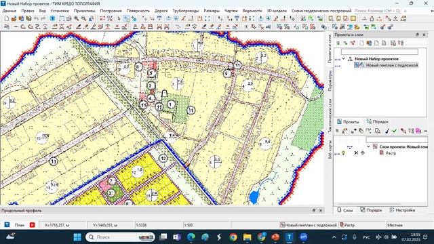
Task: Select the arrow pointer tool icon
Action: [119, 19]
